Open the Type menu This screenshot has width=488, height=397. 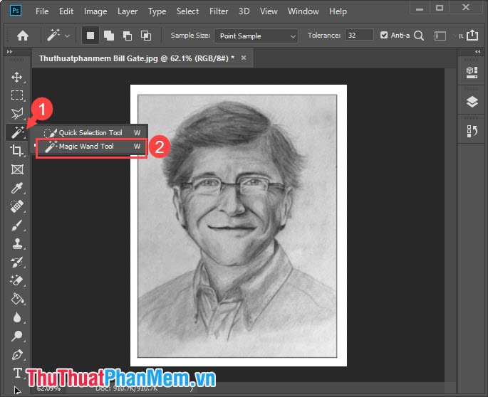point(157,11)
